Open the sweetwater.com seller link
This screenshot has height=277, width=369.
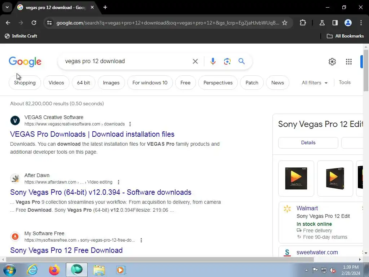pos(317,252)
